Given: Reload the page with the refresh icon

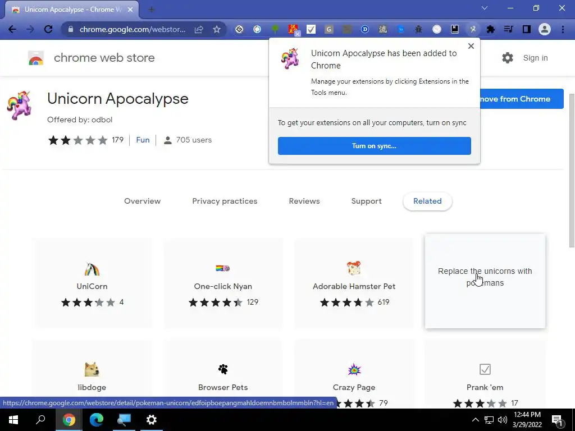Looking at the screenshot, I should 48,29.
